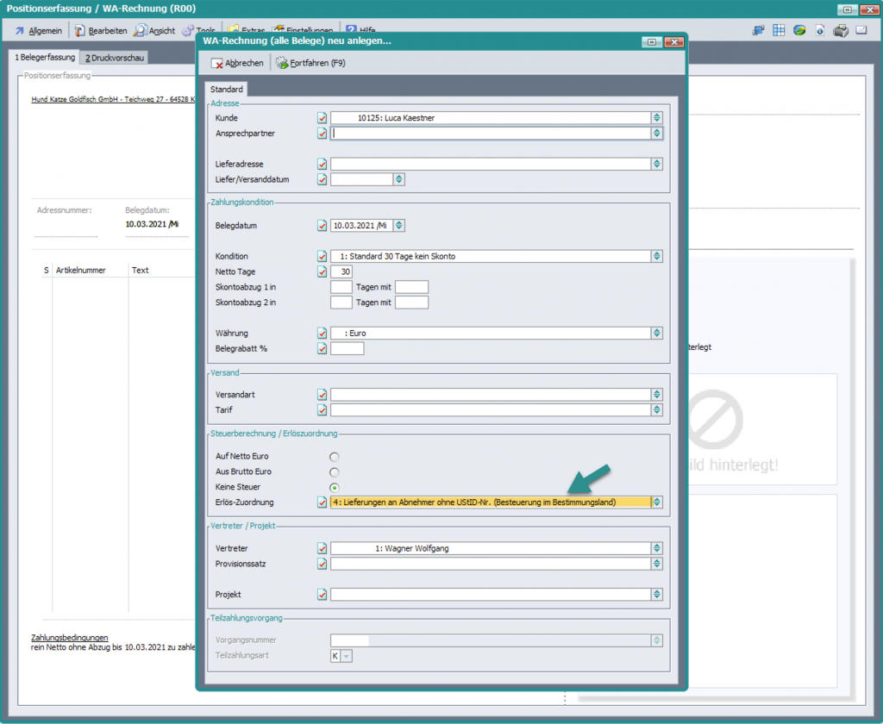Click the Belegrabatt % input field

(347, 349)
